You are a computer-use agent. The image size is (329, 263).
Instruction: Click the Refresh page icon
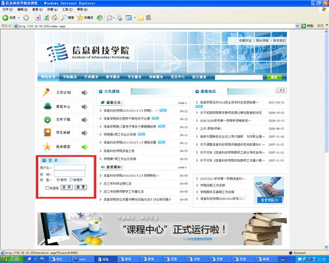point(46,18)
